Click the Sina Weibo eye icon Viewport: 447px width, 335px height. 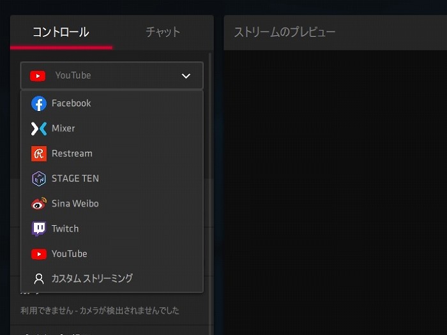coord(39,204)
